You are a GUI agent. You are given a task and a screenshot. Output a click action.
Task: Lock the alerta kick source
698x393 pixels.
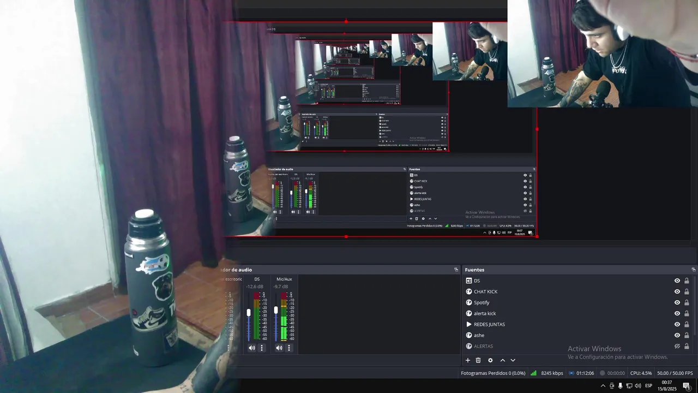(687, 313)
